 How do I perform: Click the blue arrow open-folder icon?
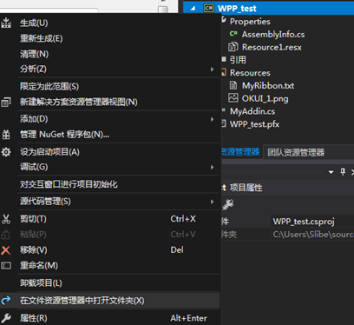pos(6,301)
